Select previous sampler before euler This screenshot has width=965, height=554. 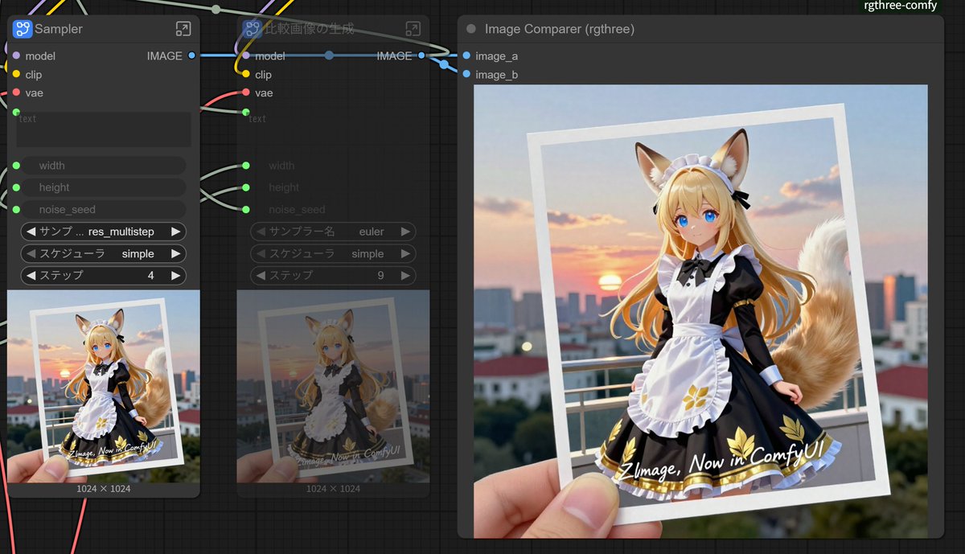261,232
